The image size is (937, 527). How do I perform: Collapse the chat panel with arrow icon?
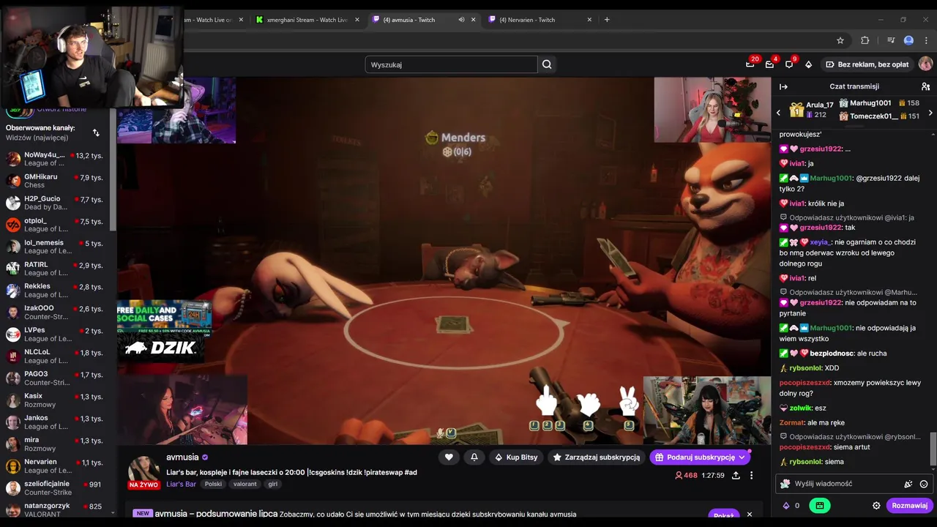click(783, 86)
